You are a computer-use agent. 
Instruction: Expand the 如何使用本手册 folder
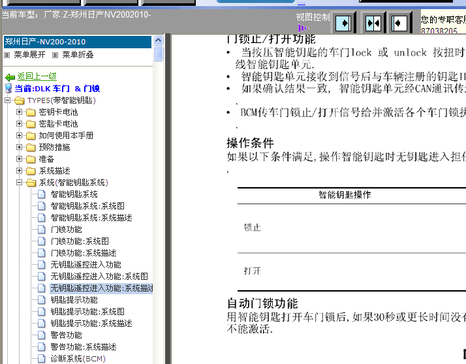click(x=19, y=136)
